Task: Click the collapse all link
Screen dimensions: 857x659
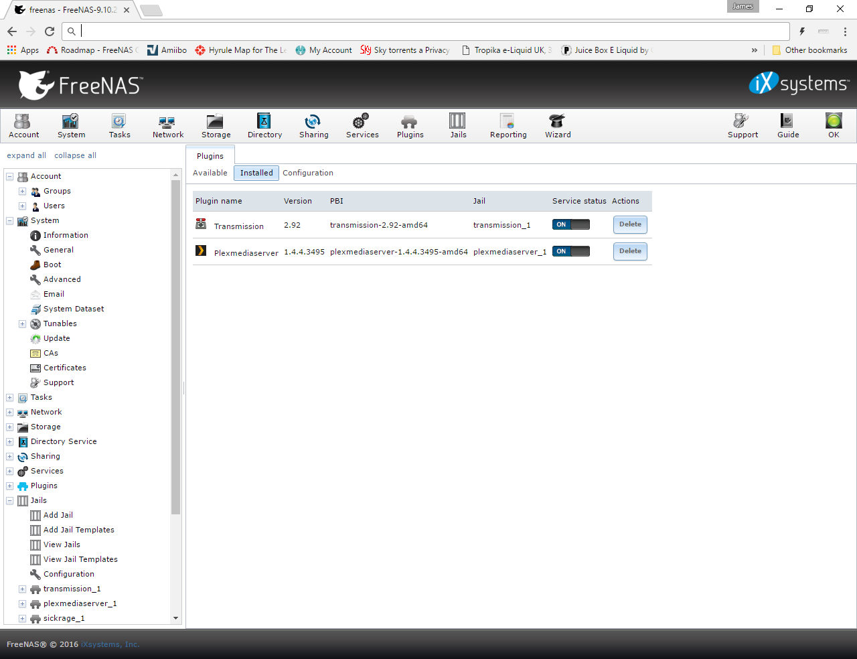Action: click(75, 155)
